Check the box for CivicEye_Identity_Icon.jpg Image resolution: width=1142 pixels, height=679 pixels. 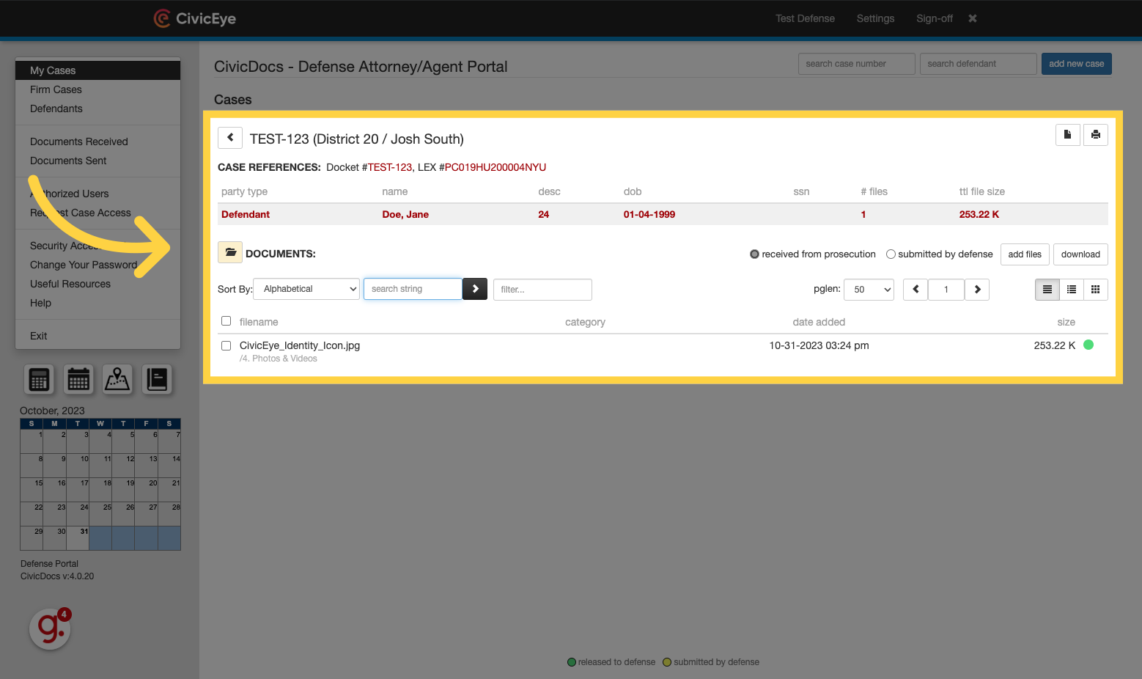(x=226, y=345)
